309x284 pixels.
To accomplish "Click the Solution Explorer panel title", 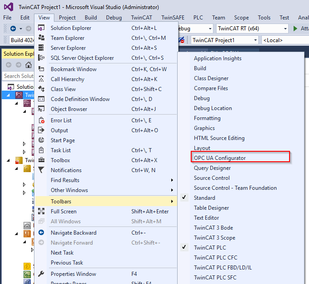I will [19, 54].
